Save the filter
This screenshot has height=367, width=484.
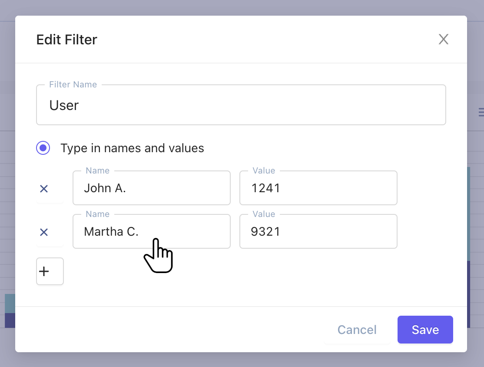(x=425, y=330)
